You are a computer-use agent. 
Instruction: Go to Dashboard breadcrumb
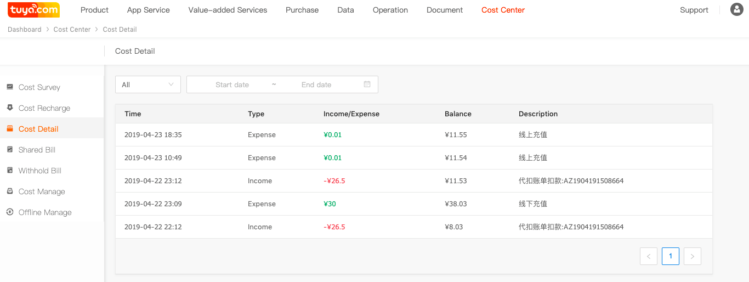click(24, 30)
